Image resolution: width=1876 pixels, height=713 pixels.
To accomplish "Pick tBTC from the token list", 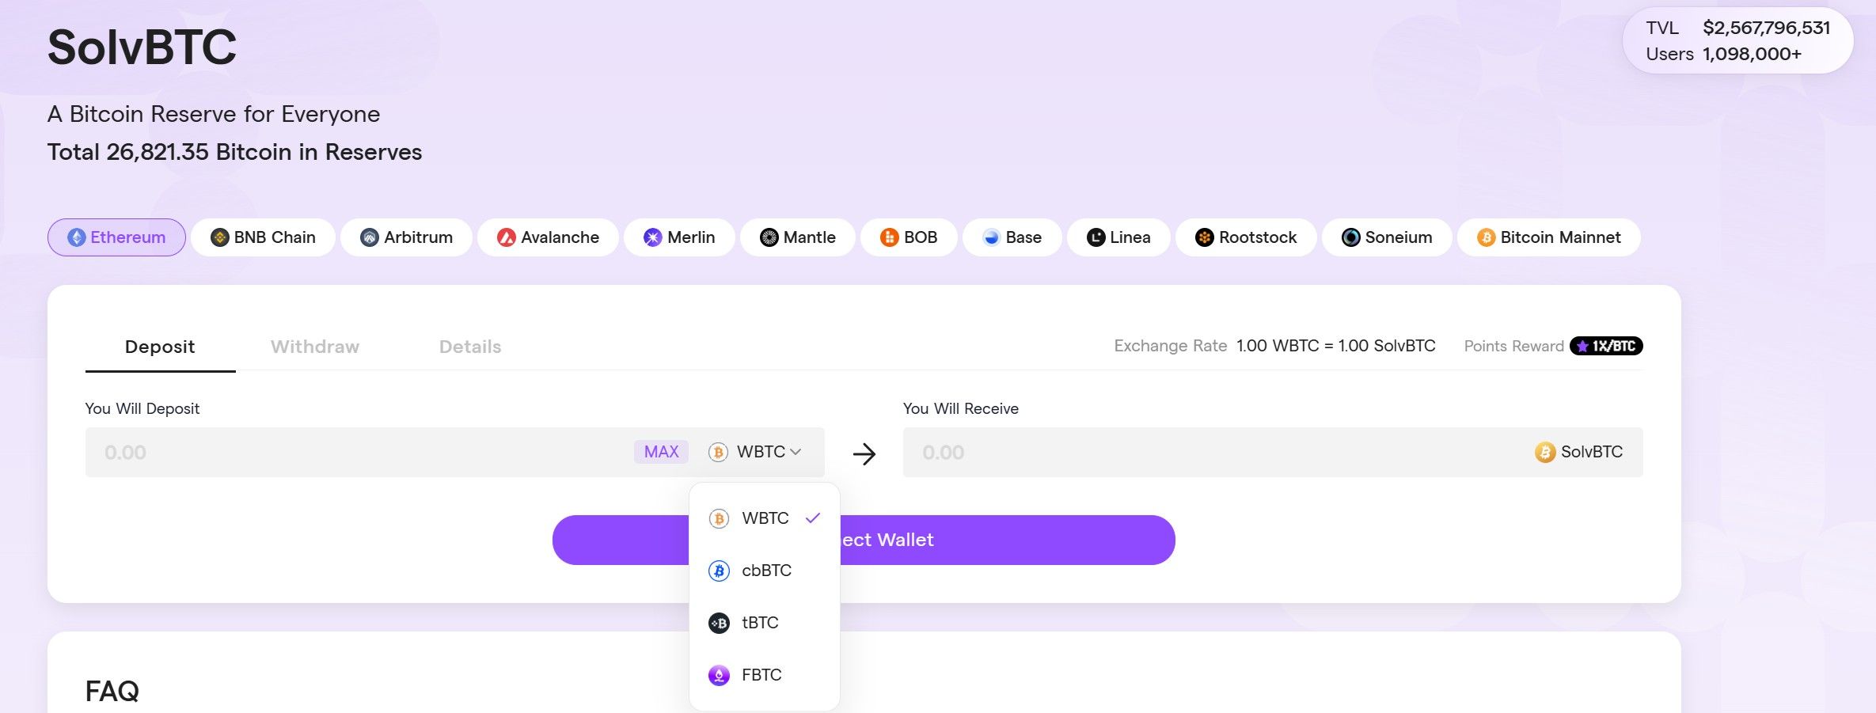I will click(x=759, y=623).
